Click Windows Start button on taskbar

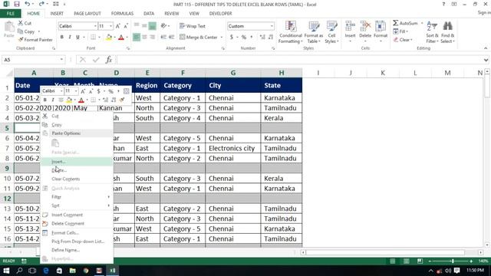click(6, 271)
